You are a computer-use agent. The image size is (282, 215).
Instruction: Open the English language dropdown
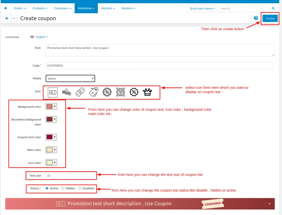tap(42, 37)
